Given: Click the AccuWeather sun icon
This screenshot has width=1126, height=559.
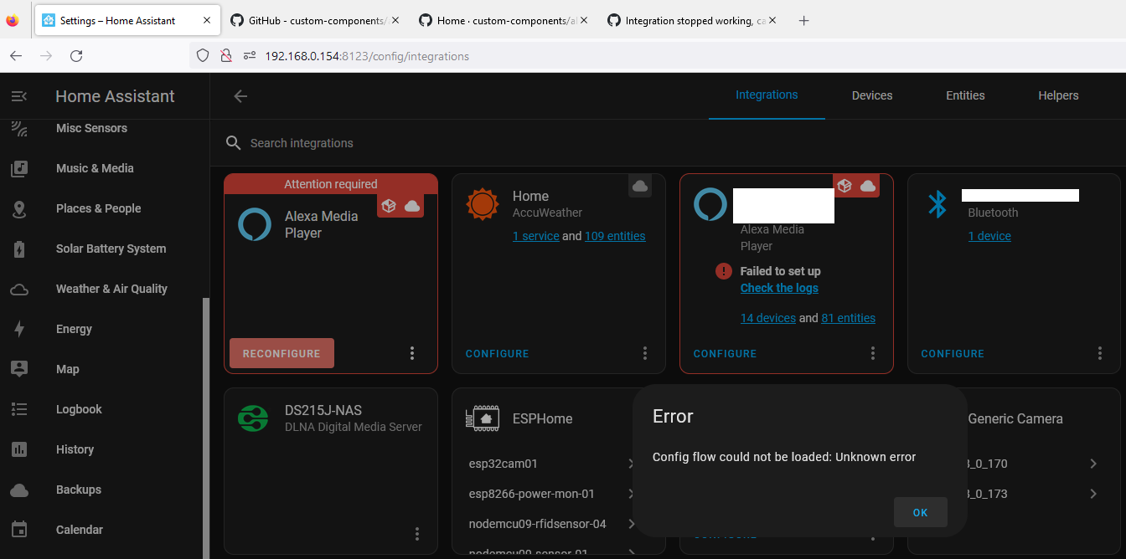Looking at the screenshot, I should point(483,203).
